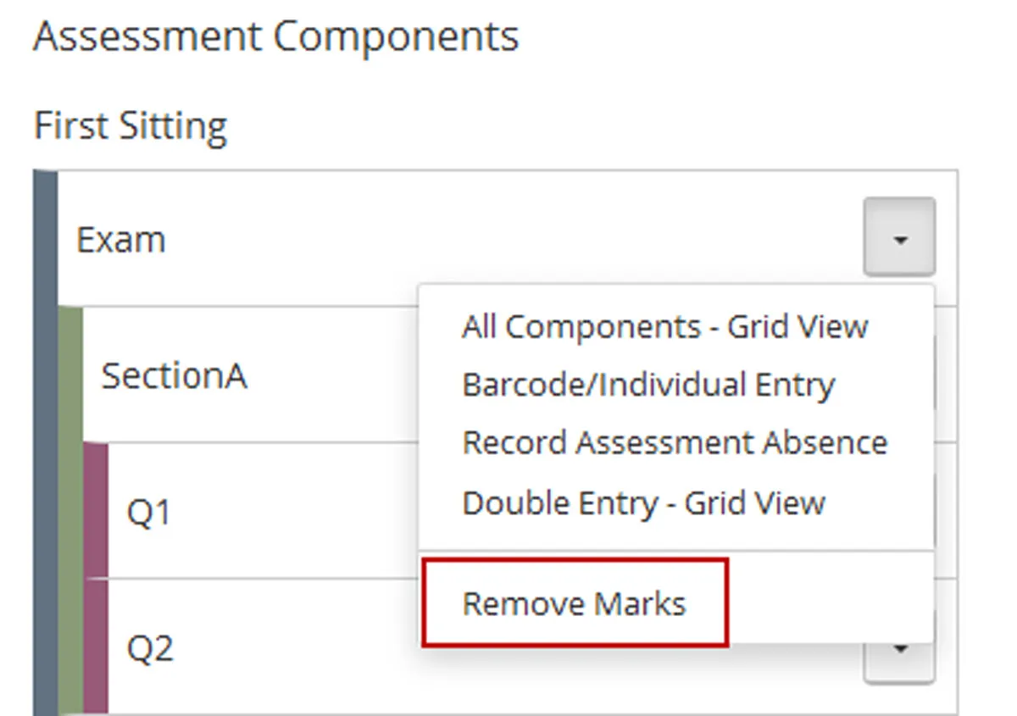Select All Components - Grid View
Viewport: 1017px width, 716px height.
click(x=664, y=326)
